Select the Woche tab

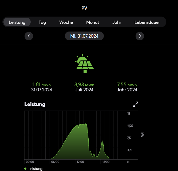[x=66, y=22]
